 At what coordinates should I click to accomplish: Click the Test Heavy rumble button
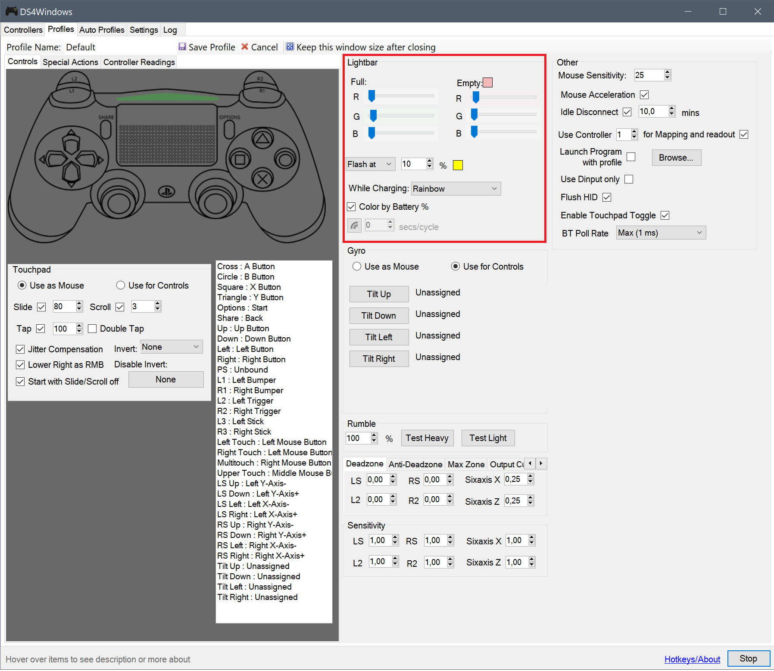(x=427, y=438)
